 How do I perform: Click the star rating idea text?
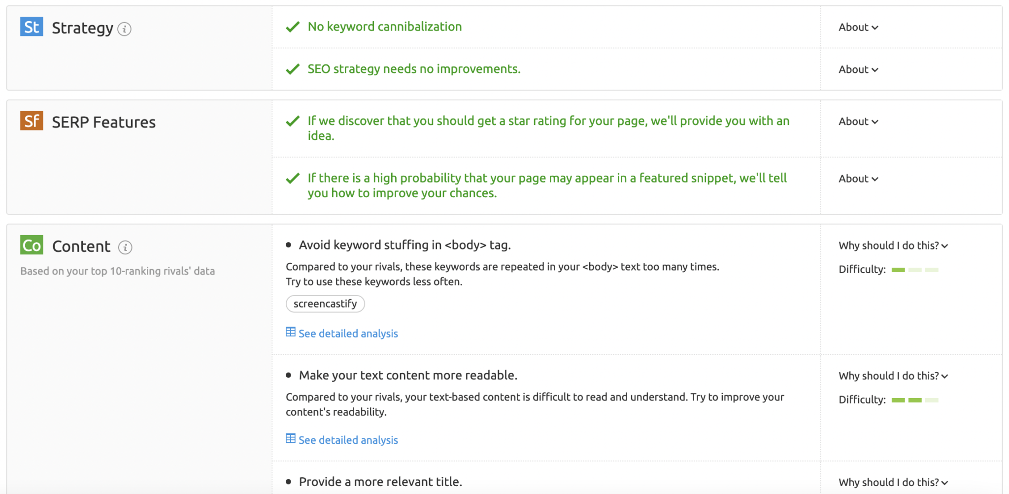548,128
